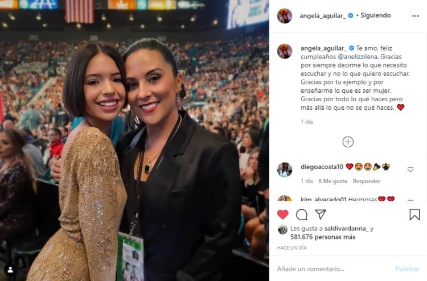
Task: Open saldivardanna_ profile from likes
Action: click(x=346, y=229)
